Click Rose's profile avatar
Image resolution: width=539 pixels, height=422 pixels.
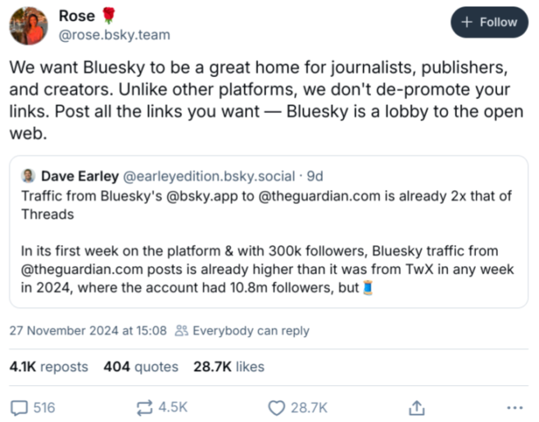(x=28, y=25)
